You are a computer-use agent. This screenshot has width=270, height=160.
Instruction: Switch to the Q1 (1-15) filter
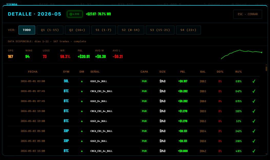pos(50,30)
